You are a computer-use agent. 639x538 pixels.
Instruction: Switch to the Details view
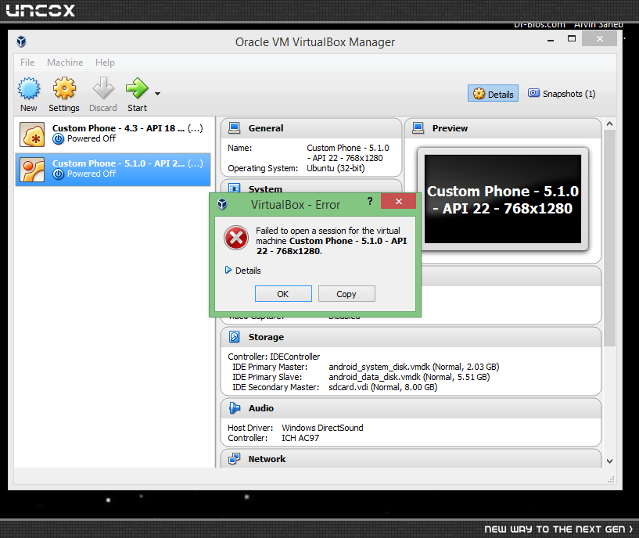pyautogui.click(x=493, y=94)
